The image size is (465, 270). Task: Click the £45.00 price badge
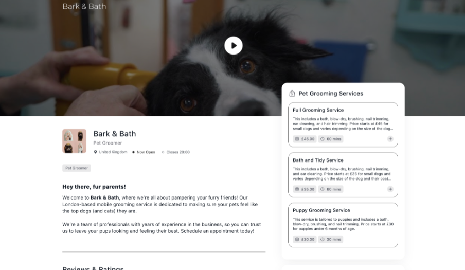(x=305, y=139)
